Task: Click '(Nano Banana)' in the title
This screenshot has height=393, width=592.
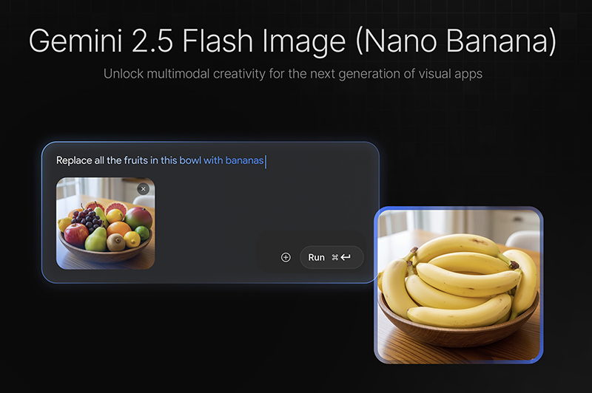Action: click(456, 41)
